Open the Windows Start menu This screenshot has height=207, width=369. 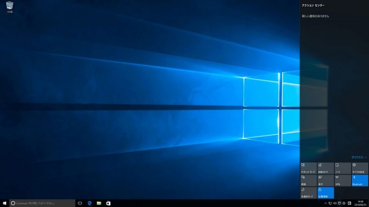click(4, 203)
